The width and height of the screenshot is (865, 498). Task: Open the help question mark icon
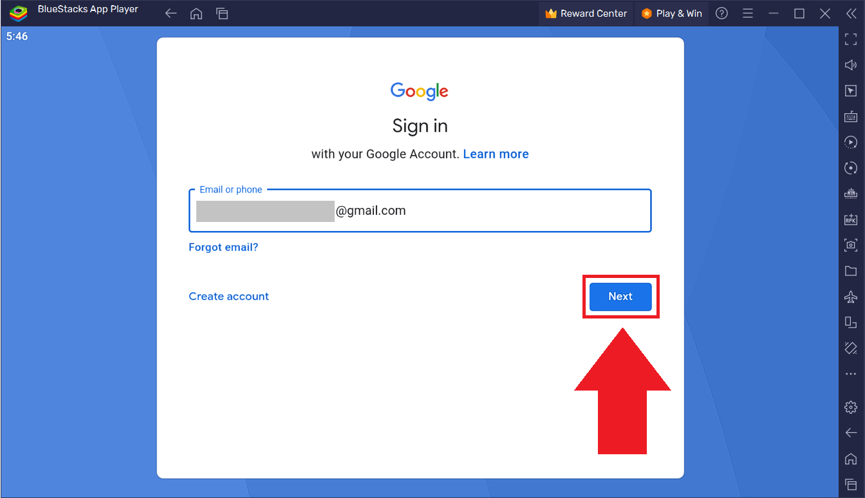(722, 14)
